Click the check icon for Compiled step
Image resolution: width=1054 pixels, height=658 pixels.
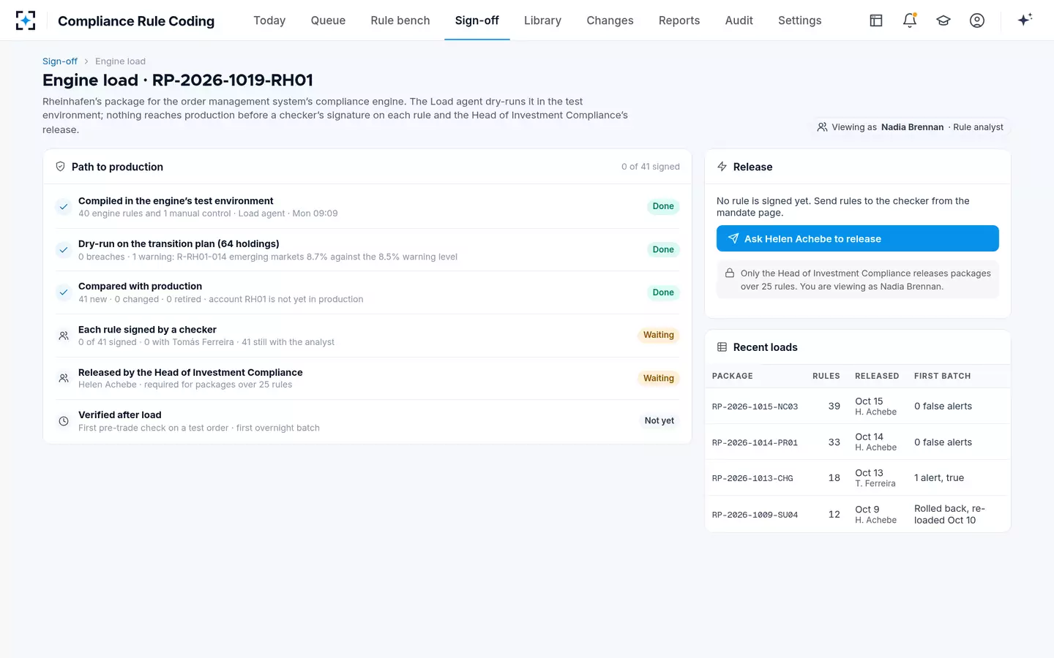tap(64, 207)
